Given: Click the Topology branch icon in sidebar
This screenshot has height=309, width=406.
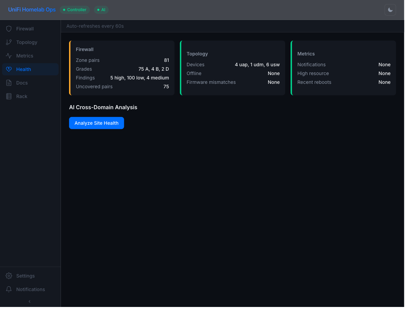Looking at the screenshot, I should pyautogui.click(x=9, y=42).
